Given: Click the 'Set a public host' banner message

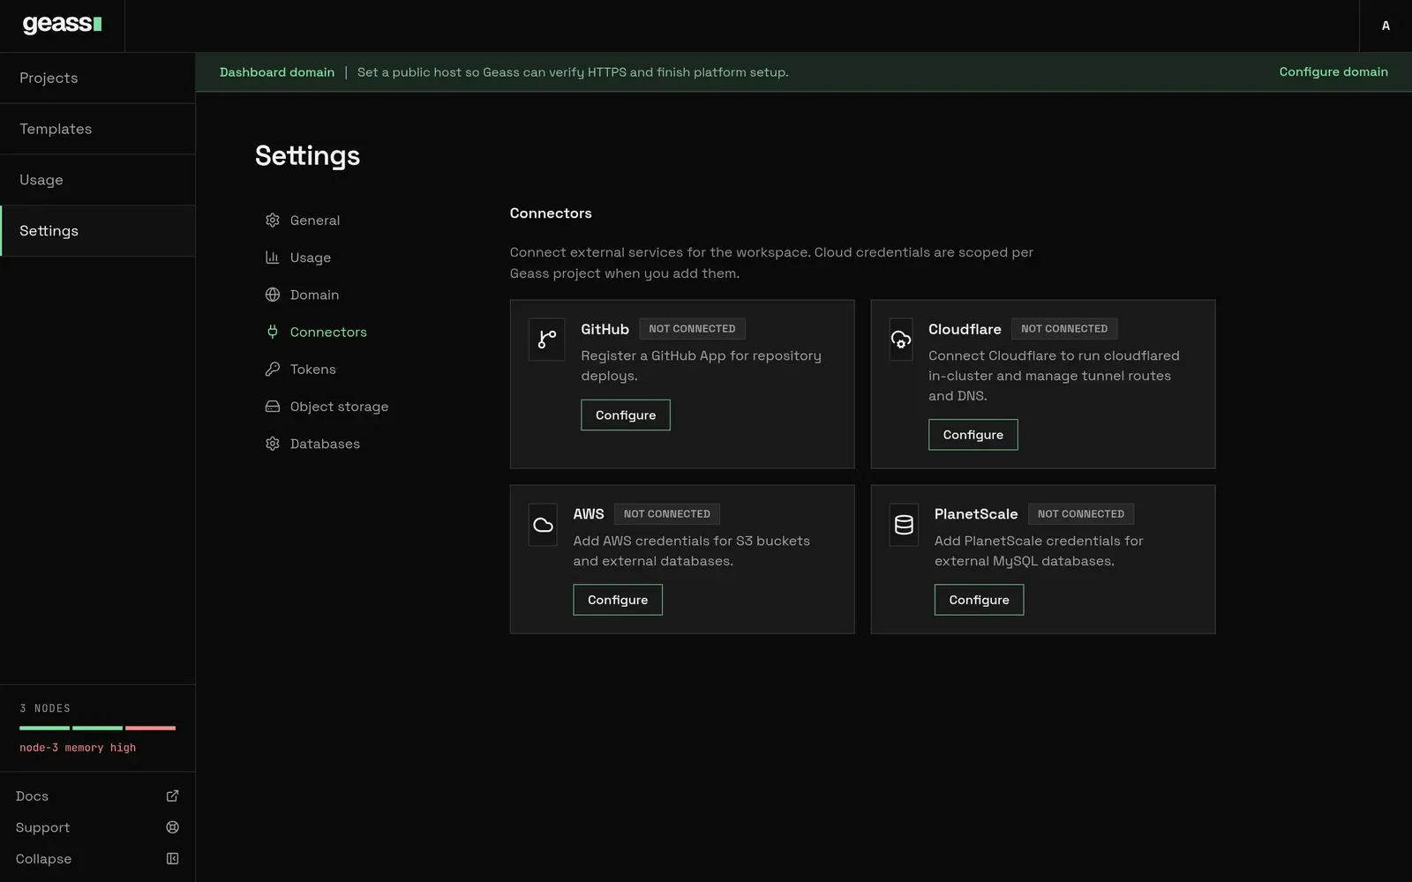Looking at the screenshot, I should 573,72.
